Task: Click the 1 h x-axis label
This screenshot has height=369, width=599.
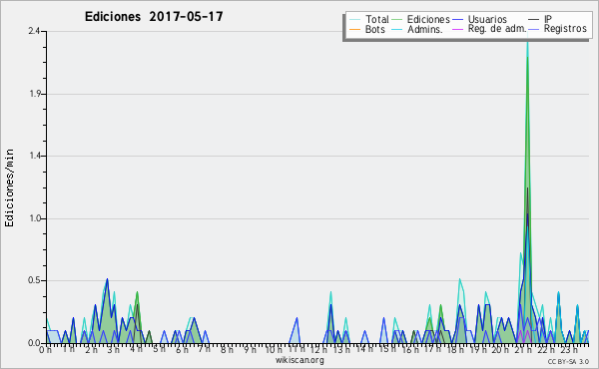Action: (68, 349)
